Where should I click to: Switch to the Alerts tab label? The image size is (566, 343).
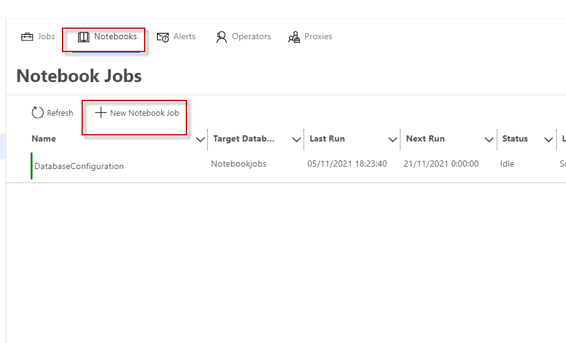(184, 37)
